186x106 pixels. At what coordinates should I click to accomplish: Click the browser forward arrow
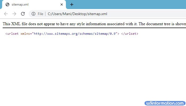coord(14,14)
